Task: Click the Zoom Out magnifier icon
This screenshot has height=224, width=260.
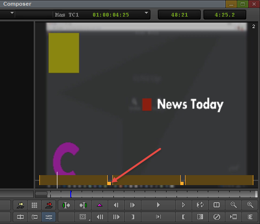Action: point(233,205)
